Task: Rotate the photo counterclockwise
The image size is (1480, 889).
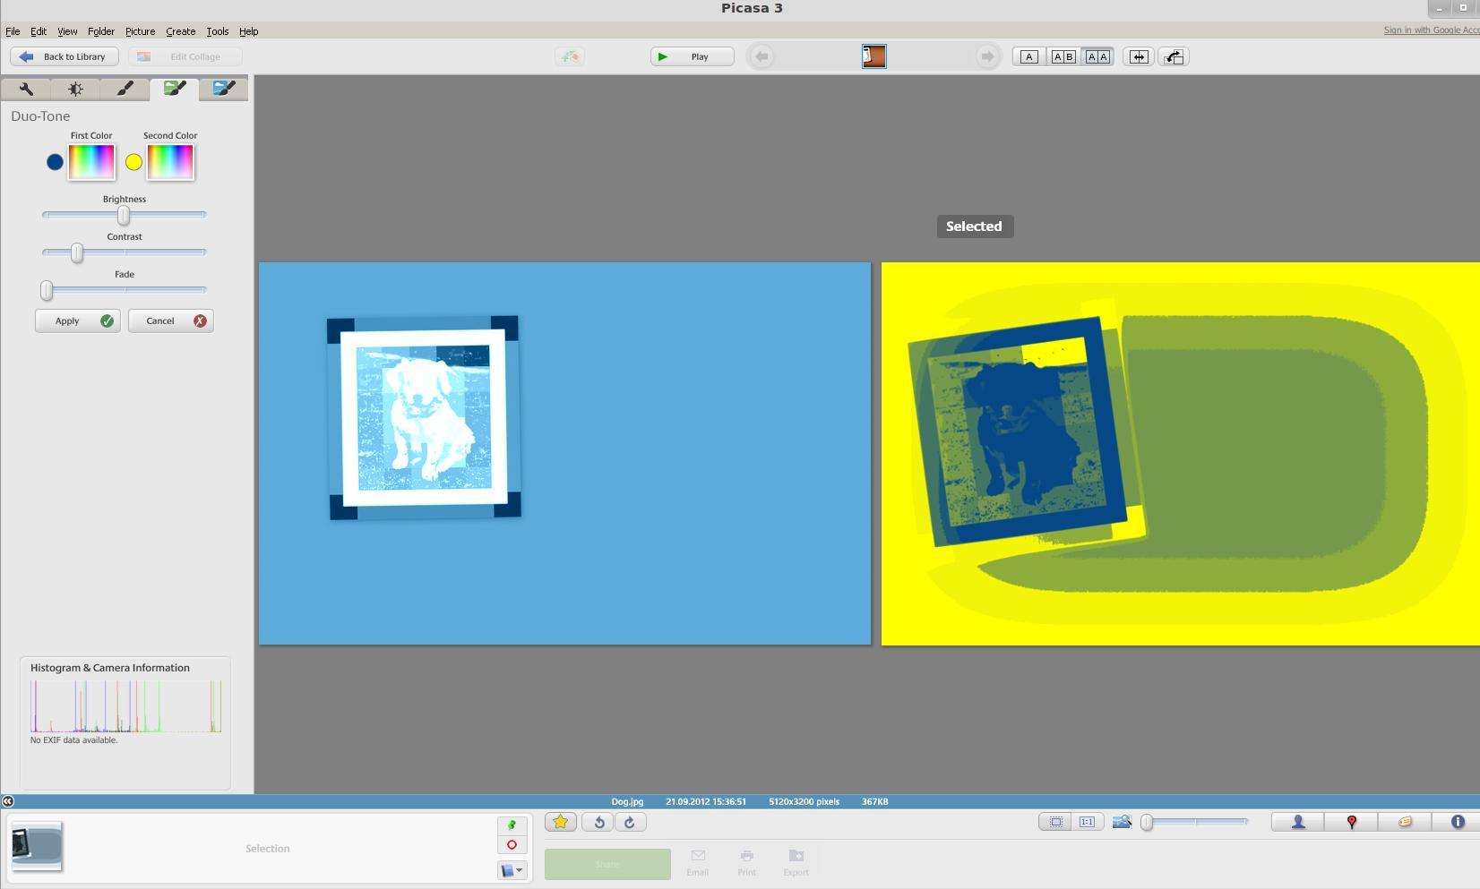Action: 598,822
